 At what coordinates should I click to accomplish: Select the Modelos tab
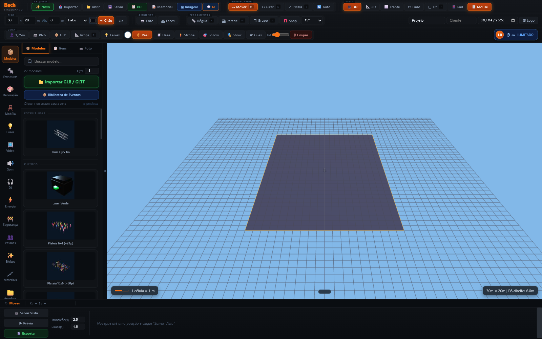click(x=36, y=48)
